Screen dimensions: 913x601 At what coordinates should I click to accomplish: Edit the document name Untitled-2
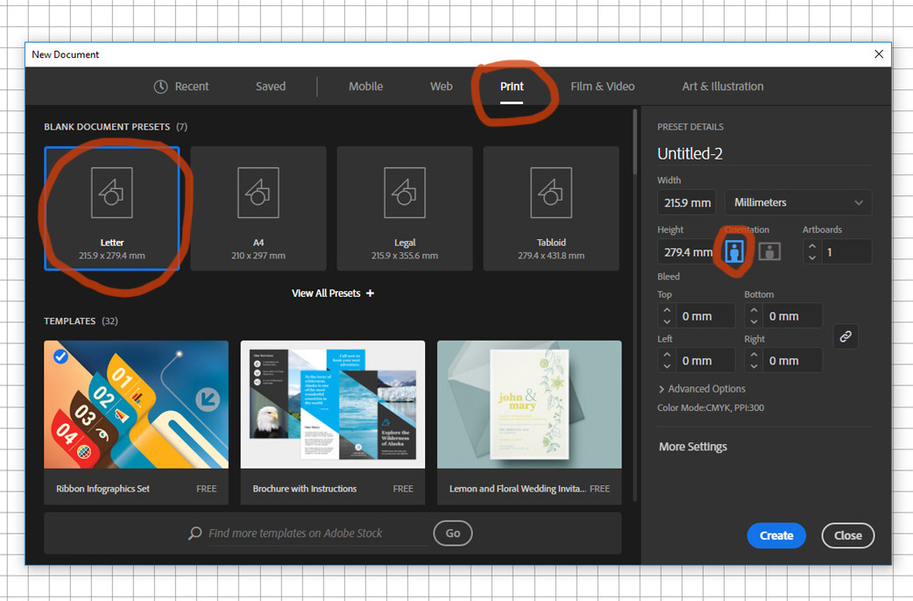click(x=764, y=153)
